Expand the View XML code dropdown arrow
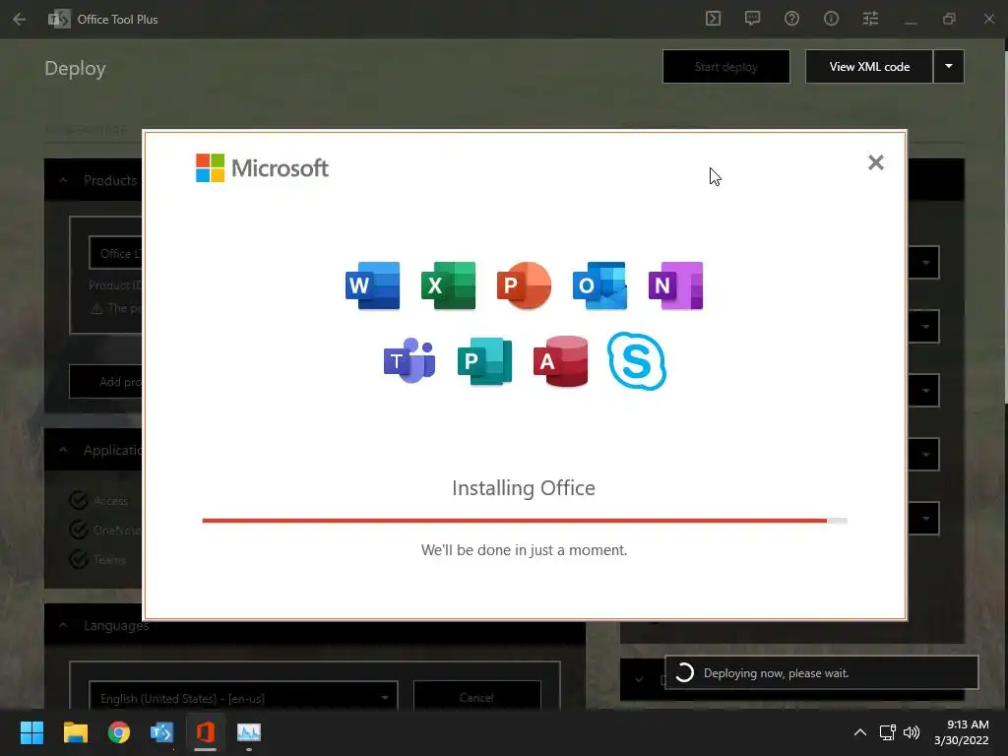Image resolution: width=1008 pixels, height=756 pixels. 949,67
